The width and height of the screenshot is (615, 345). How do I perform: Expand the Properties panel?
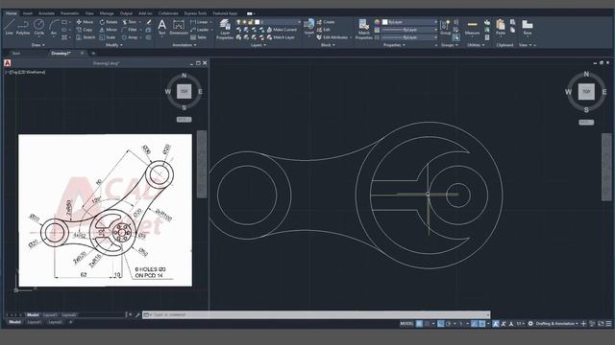(x=394, y=45)
